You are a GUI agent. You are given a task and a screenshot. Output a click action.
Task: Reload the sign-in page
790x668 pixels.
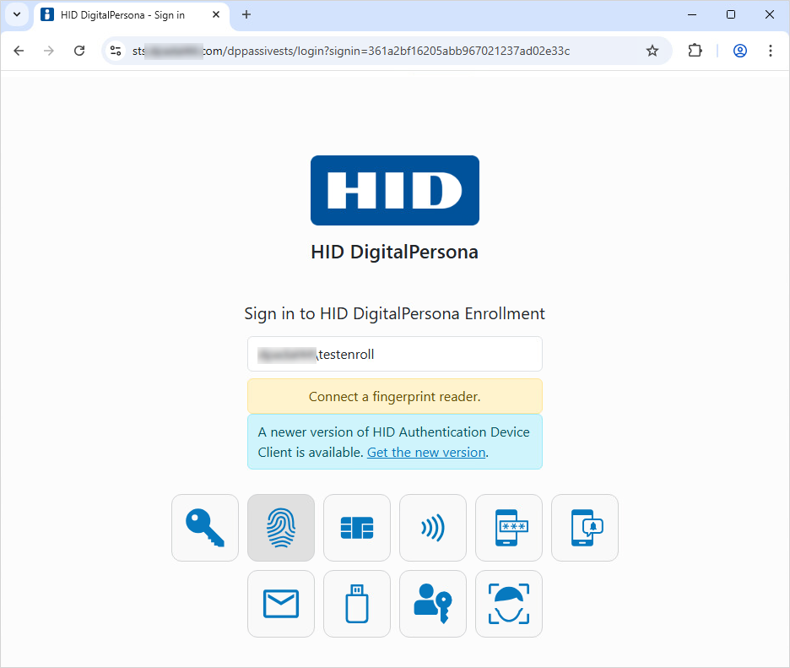pos(79,51)
